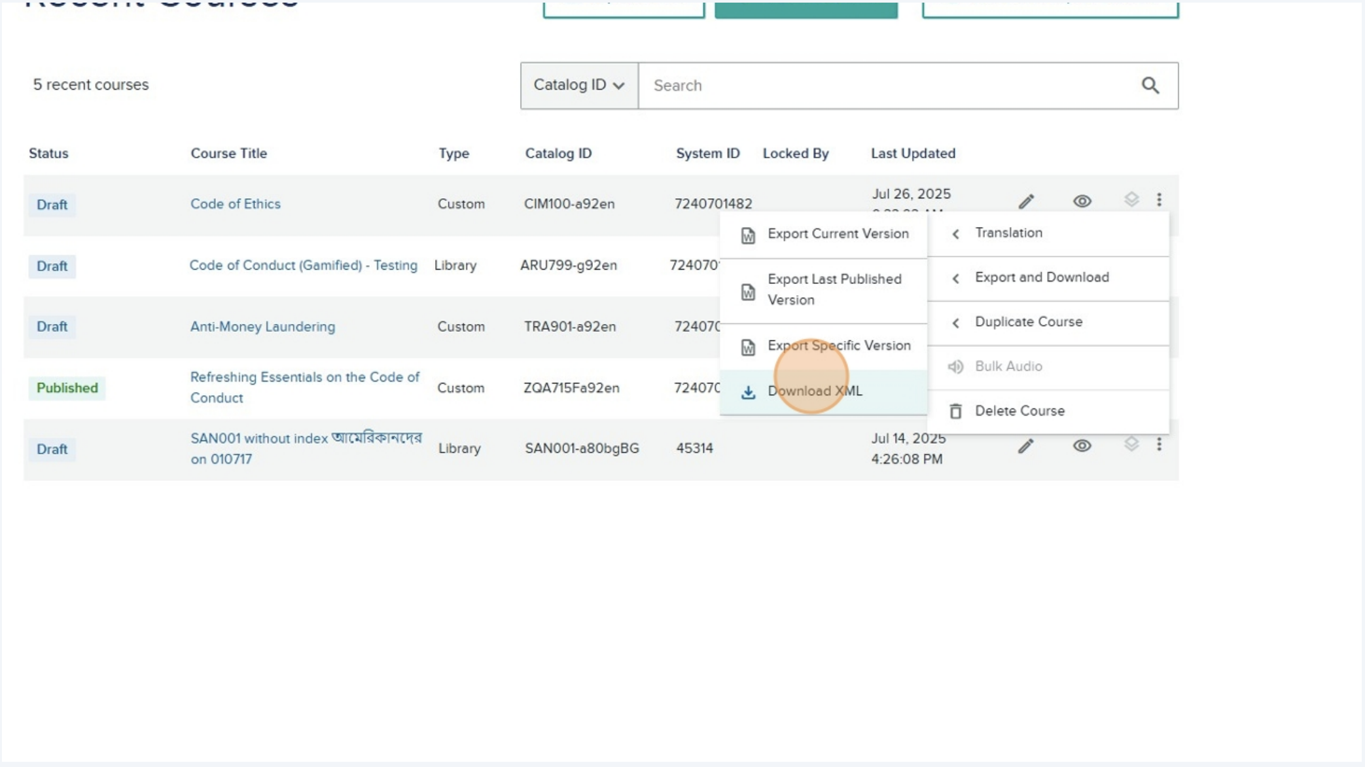Click the search magnifier icon

1150,85
